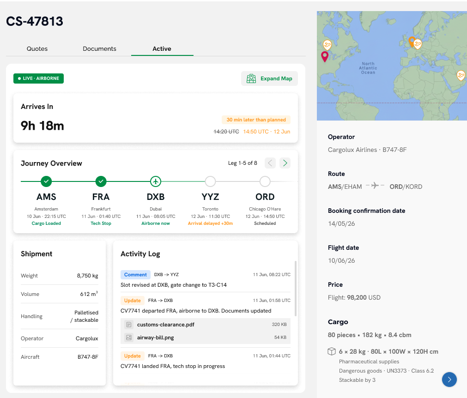Click the 'North Atlantic Ocean' map label

(x=368, y=68)
